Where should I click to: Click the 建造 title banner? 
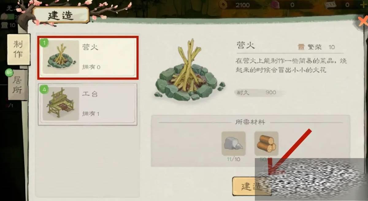[61, 15]
